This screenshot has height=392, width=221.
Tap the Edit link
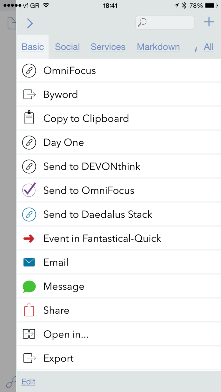[28, 382]
